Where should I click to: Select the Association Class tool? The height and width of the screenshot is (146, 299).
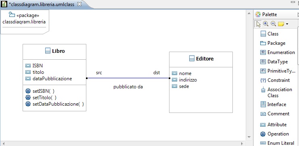coord(276,92)
